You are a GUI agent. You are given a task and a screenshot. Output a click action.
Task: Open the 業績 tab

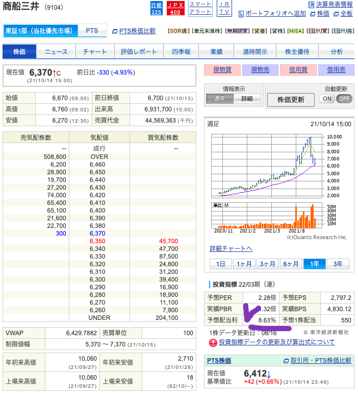(216, 52)
